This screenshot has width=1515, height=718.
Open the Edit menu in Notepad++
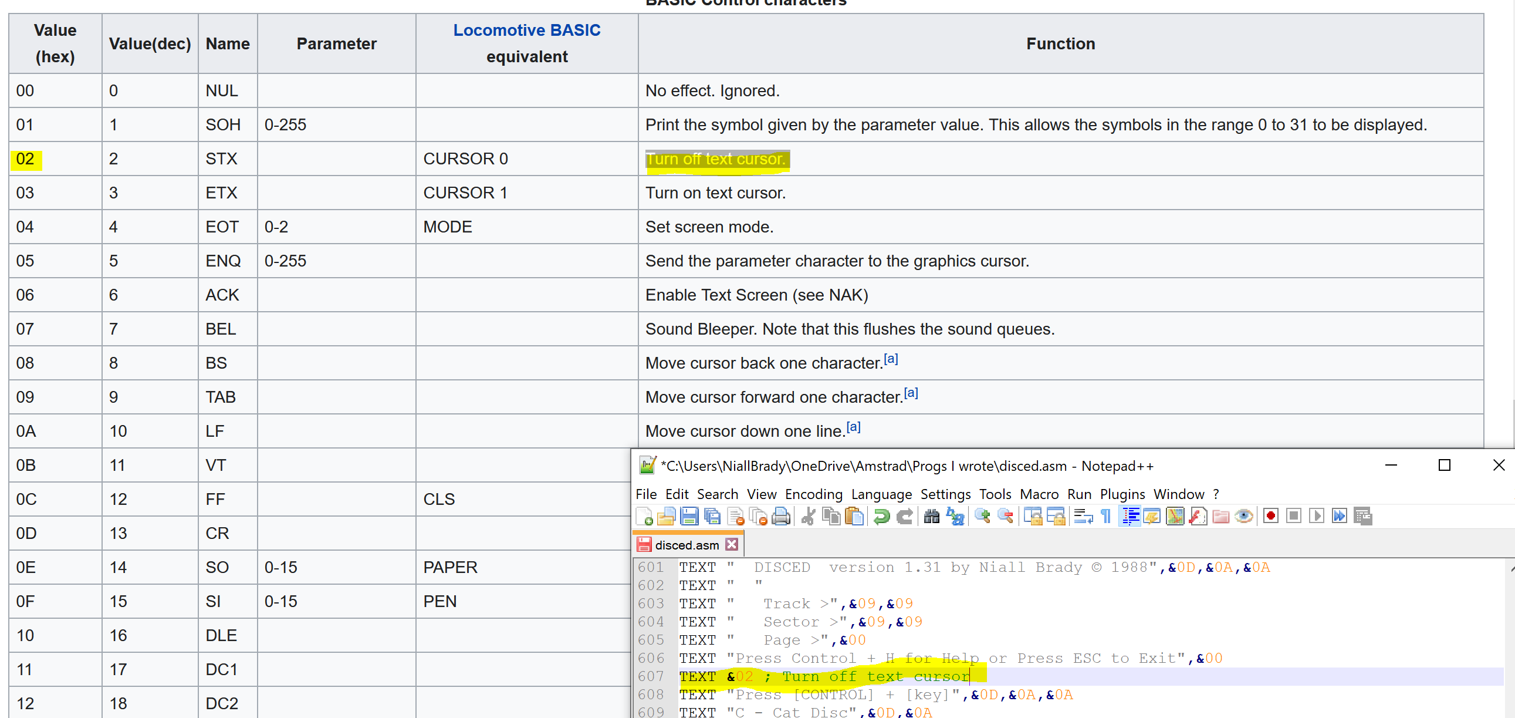point(677,494)
